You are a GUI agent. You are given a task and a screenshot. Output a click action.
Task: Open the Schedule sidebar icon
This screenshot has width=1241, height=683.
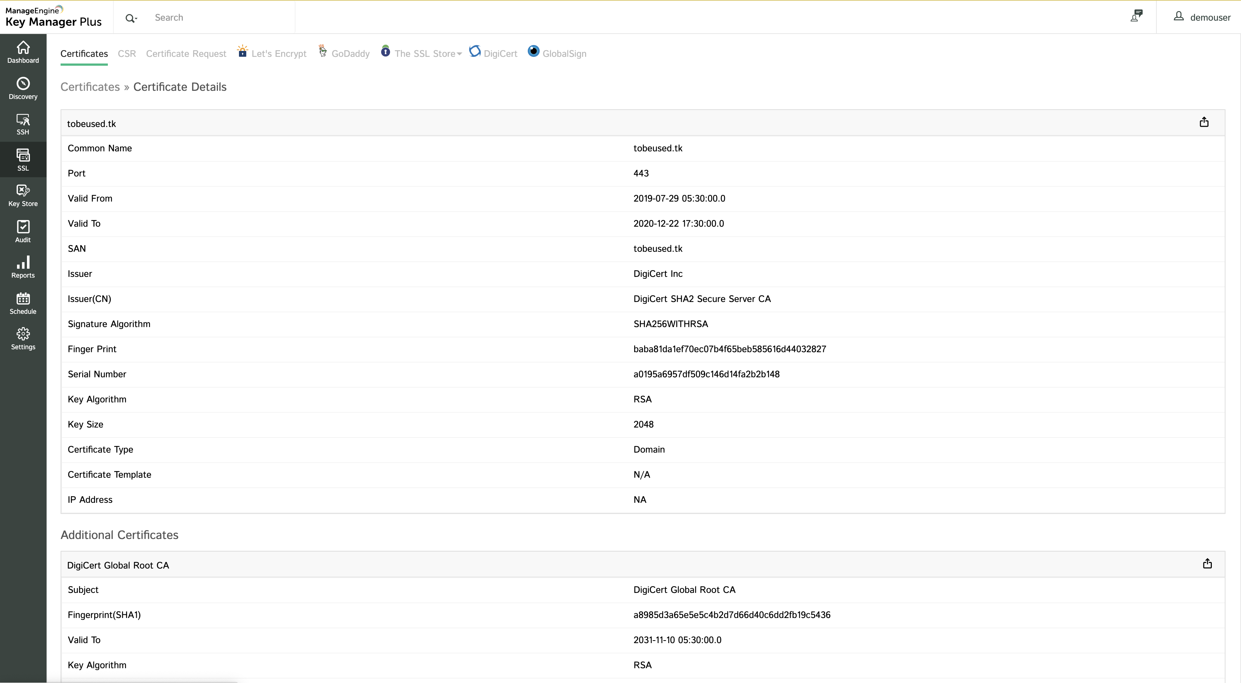[x=23, y=303]
